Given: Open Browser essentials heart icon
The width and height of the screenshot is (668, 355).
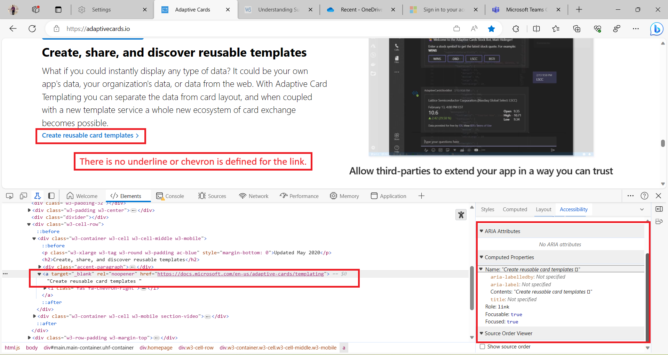Looking at the screenshot, I should [x=597, y=29].
